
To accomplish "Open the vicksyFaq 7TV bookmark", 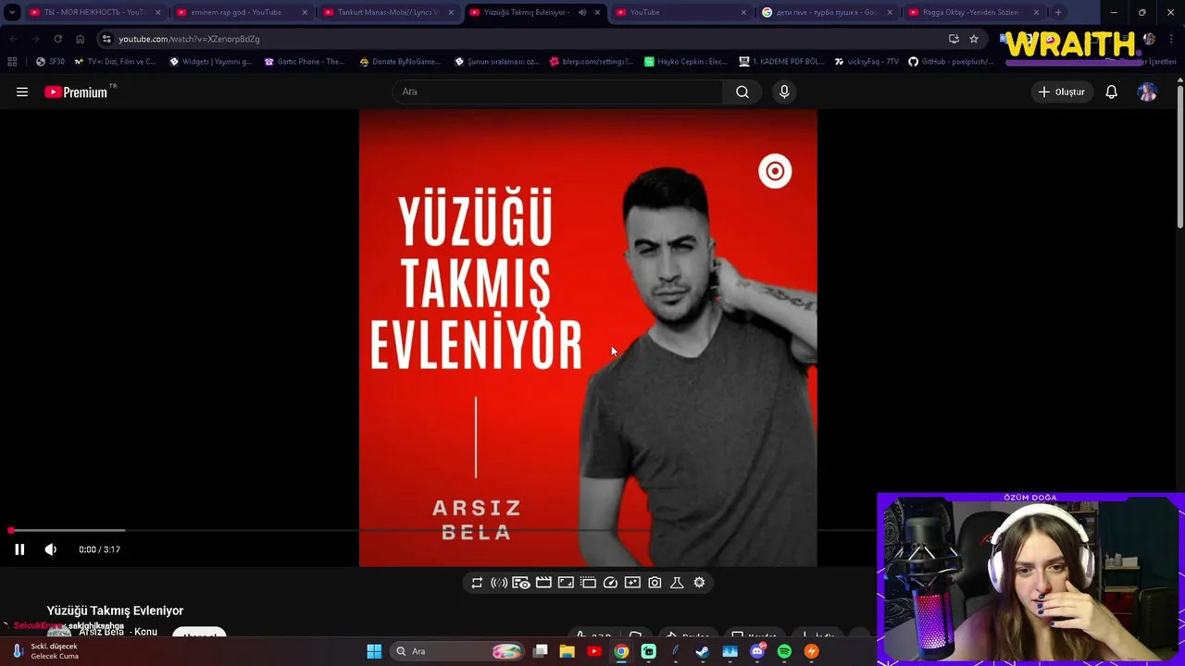I will click(x=867, y=61).
